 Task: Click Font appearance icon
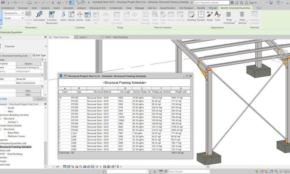pos(217,14)
